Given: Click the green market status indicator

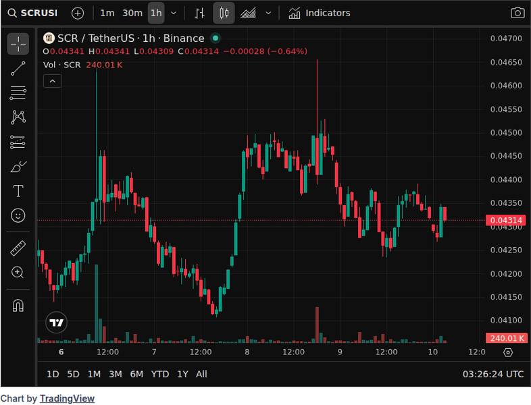Looking at the screenshot, I should click(216, 38).
